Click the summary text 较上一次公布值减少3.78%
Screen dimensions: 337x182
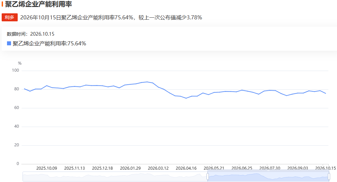click(x=170, y=18)
